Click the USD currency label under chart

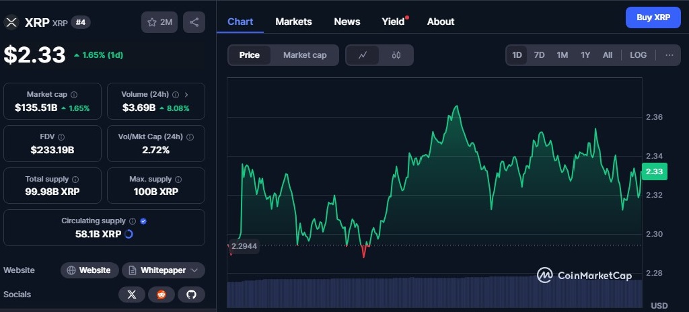point(659,305)
